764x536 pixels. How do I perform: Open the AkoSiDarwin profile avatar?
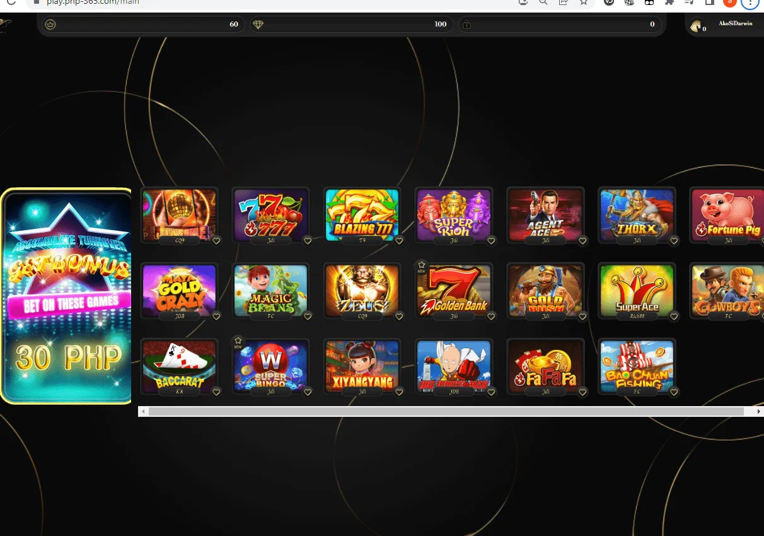pos(696,25)
